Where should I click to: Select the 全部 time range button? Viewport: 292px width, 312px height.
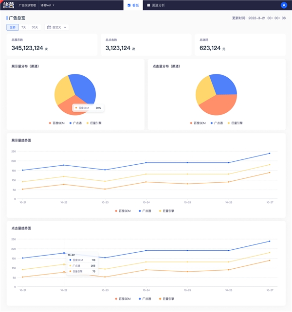click(12, 28)
